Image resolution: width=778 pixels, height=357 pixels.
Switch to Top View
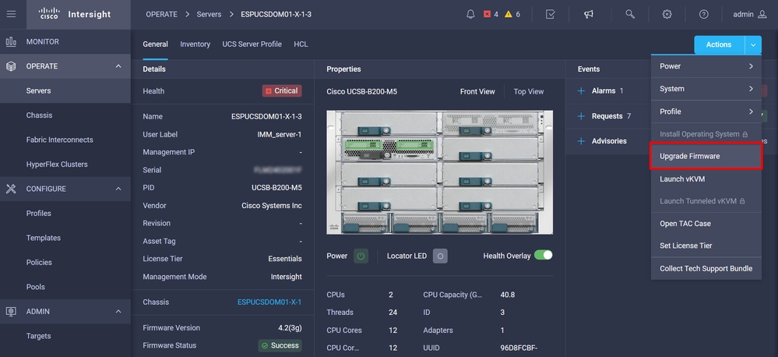pos(529,91)
